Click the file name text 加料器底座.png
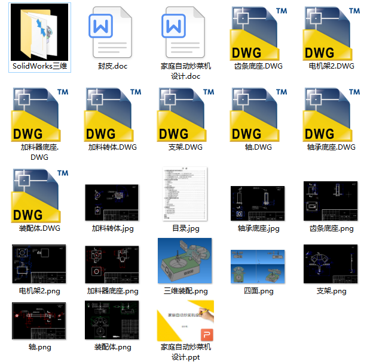The width and height of the screenshot is (367, 362). [x=112, y=291]
